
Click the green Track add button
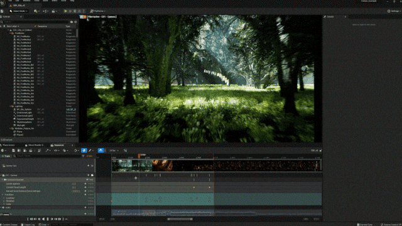click(6, 156)
